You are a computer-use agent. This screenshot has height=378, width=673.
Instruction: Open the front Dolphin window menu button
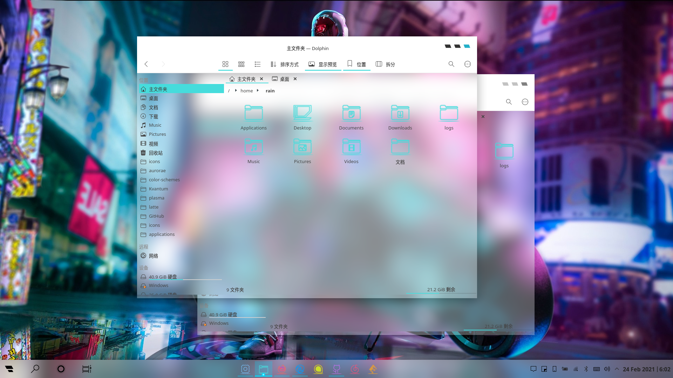468,64
